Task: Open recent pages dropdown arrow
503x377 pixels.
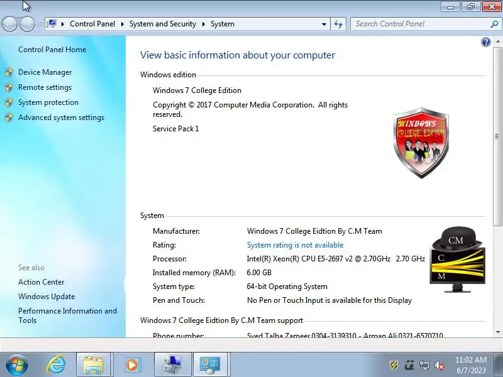Action: [x=40, y=24]
